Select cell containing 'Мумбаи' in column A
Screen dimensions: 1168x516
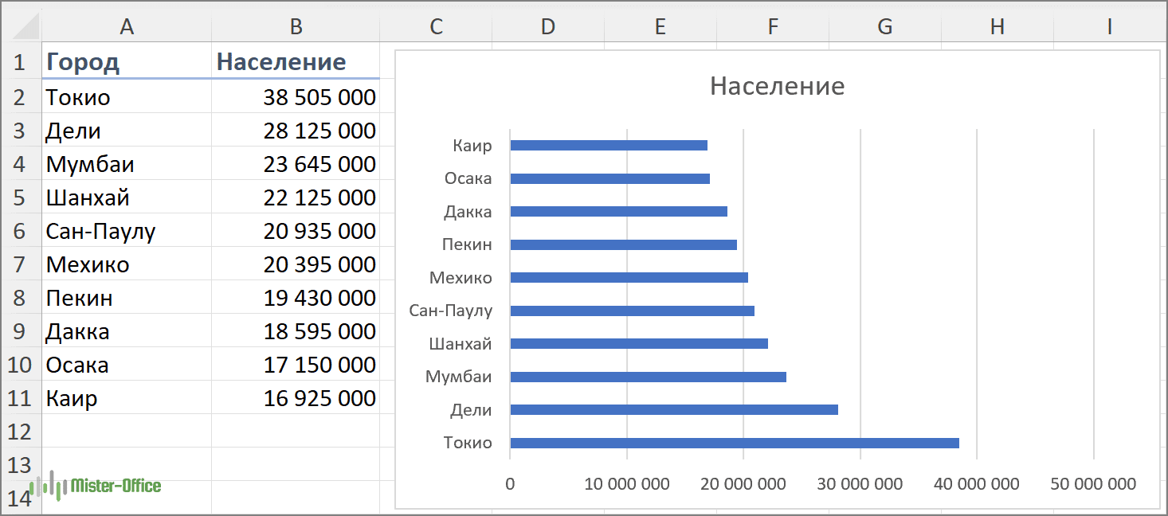click(x=126, y=163)
